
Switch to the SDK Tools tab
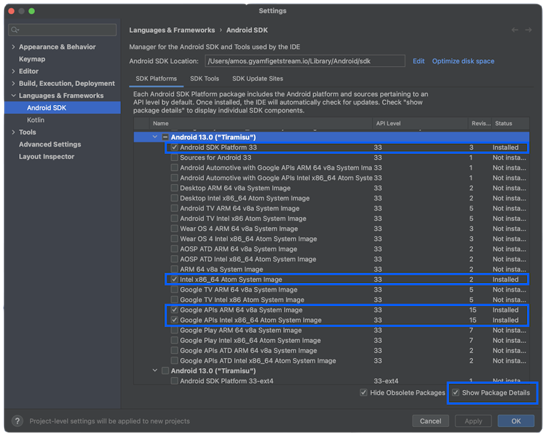point(204,78)
